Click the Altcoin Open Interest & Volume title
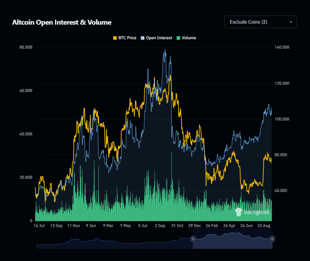Image resolution: width=310 pixels, height=261 pixels. [x=62, y=22]
